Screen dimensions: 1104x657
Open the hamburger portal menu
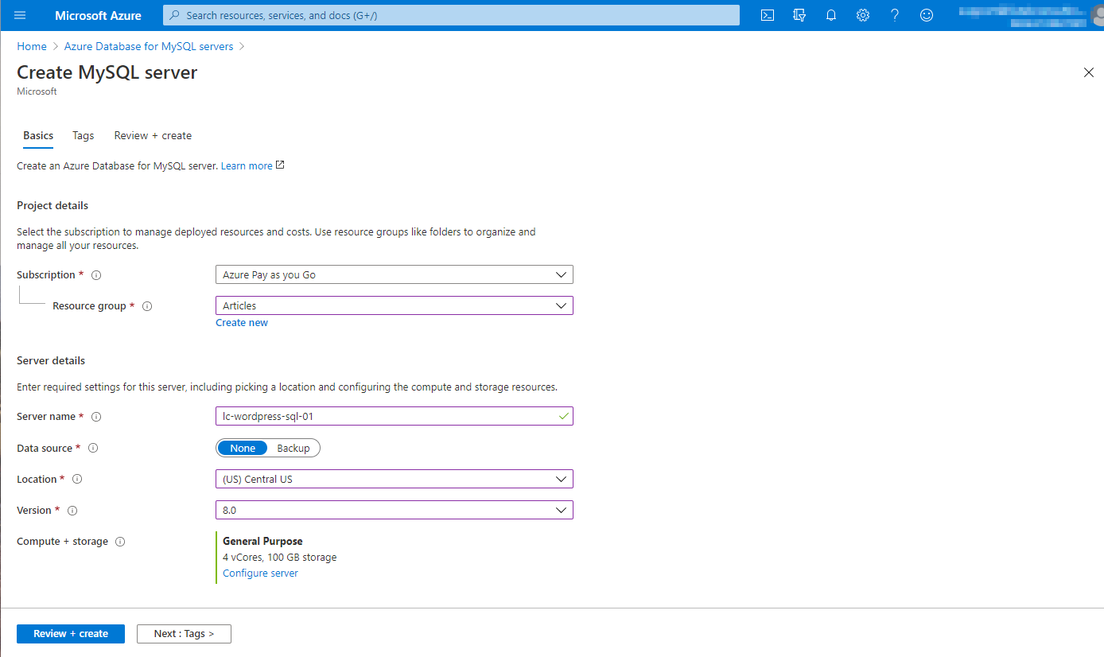pyautogui.click(x=20, y=15)
